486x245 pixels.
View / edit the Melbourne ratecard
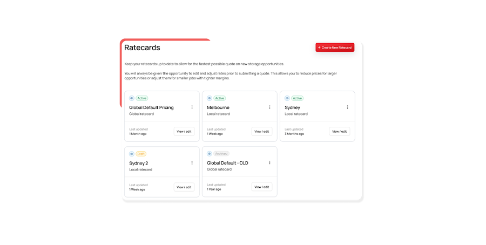tap(262, 131)
